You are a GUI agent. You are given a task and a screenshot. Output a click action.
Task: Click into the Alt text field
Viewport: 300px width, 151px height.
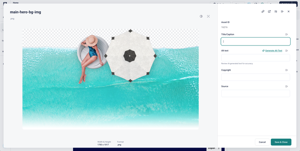tap(255, 57)
